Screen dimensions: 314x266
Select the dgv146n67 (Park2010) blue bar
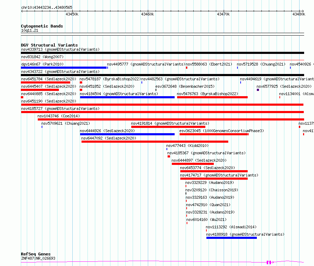coord(64,68)
